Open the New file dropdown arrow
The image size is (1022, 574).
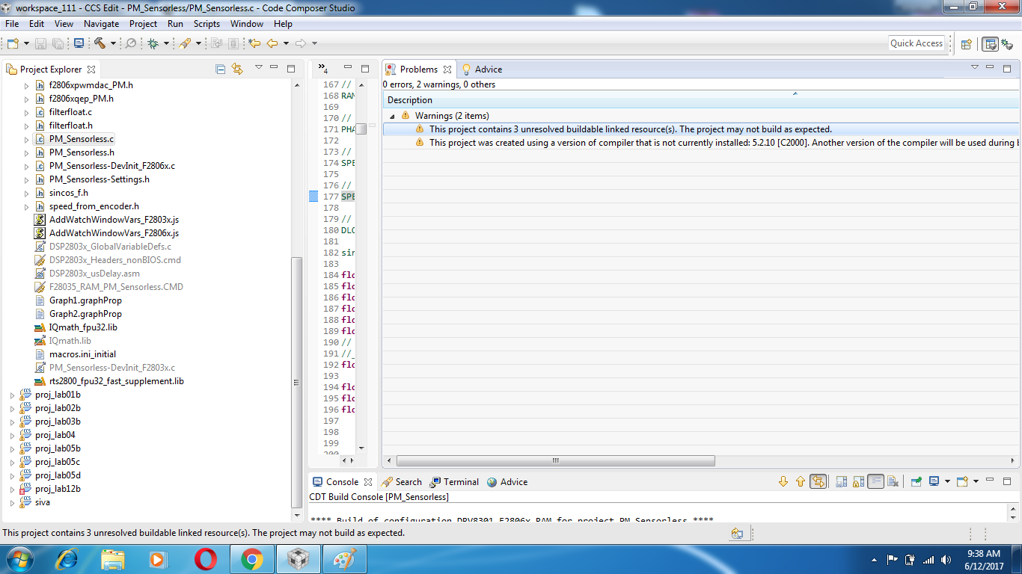(27, 43)
